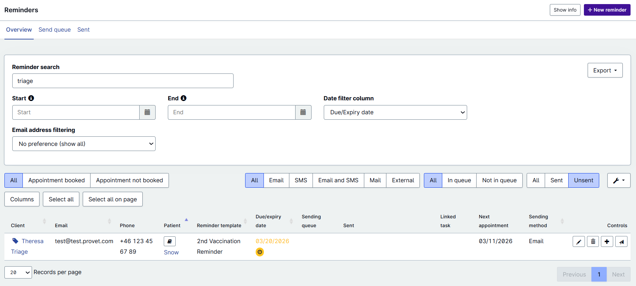The width and height of the screenshot is (636, 286).
Task: Show the Start field info tooltip icon
Action: tap(31, 98)
